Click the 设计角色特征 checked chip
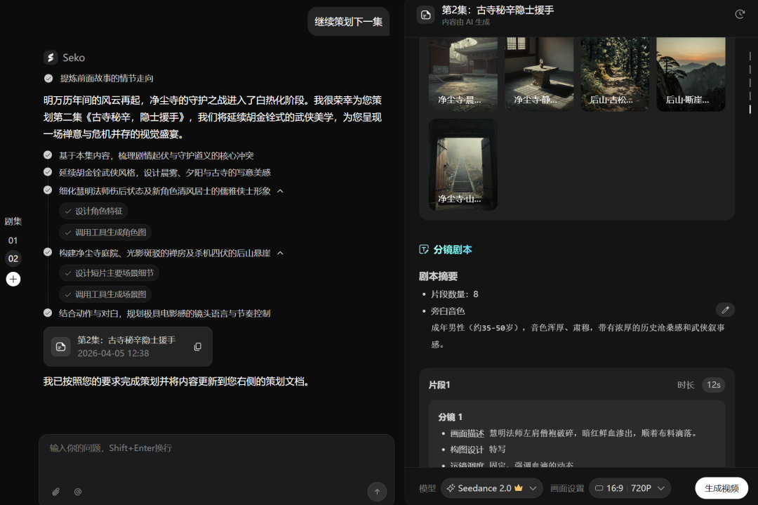This screenshot has height=505, width=758. pyautogui.click(x=93, y=211)
